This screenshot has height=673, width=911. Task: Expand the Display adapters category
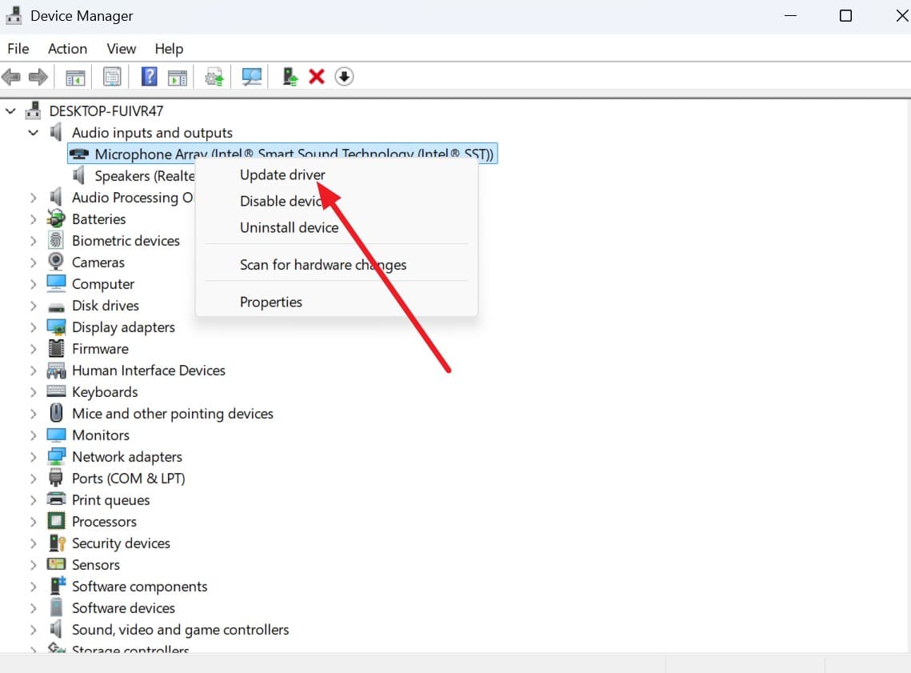[x=33, y=328]
